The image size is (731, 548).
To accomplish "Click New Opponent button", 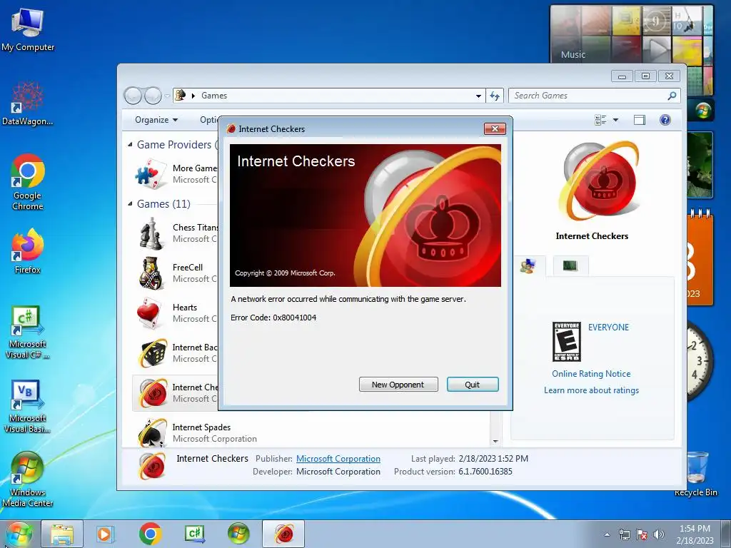I will (398, 385).
